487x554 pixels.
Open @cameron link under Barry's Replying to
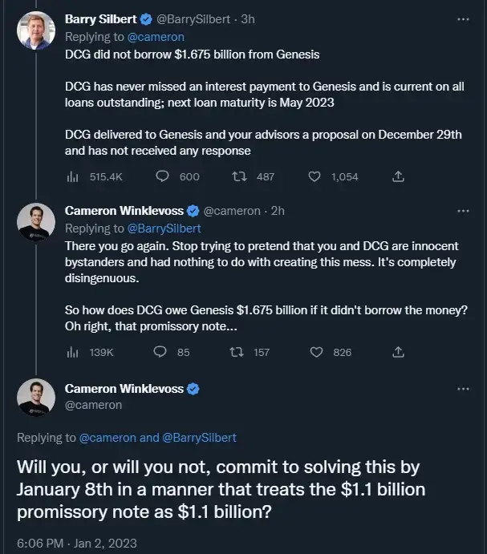pyautogui.click(x=156, y=37)
